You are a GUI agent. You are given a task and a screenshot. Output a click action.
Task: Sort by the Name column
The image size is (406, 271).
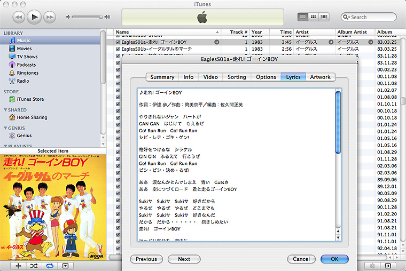[167, 32]
